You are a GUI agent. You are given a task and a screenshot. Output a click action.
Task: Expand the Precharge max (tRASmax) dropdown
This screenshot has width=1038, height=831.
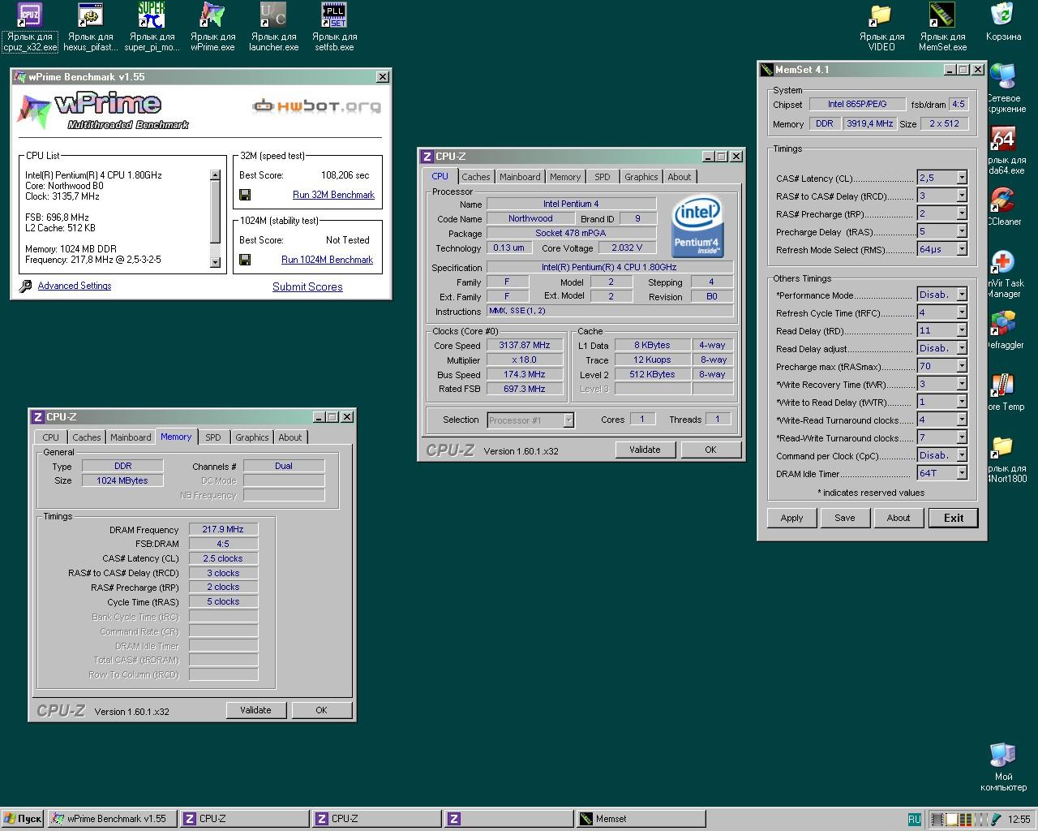962,366
